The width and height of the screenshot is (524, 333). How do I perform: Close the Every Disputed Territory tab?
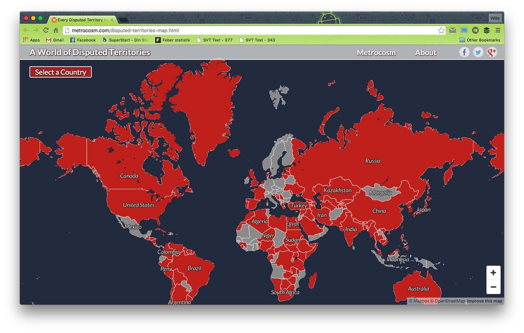point(112,20)
